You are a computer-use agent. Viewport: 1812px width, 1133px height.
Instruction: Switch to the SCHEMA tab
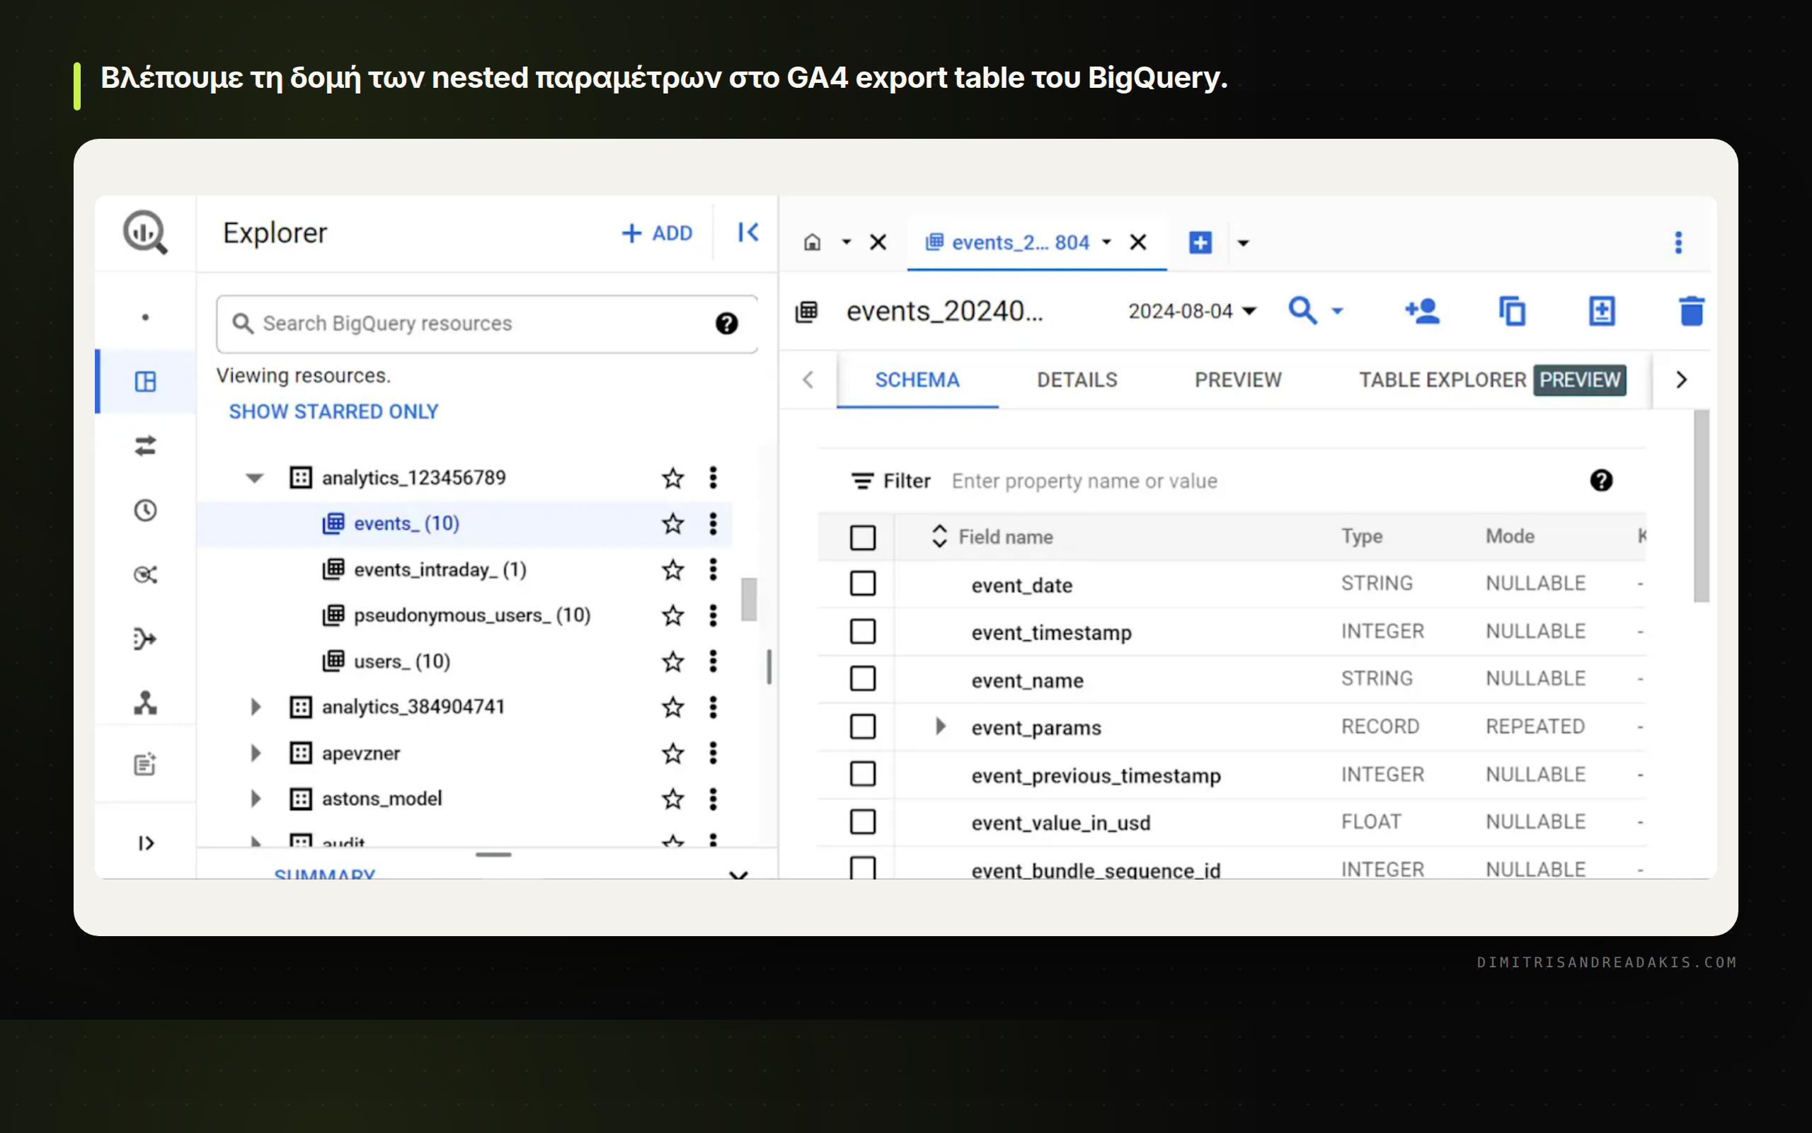click(917, 380)
